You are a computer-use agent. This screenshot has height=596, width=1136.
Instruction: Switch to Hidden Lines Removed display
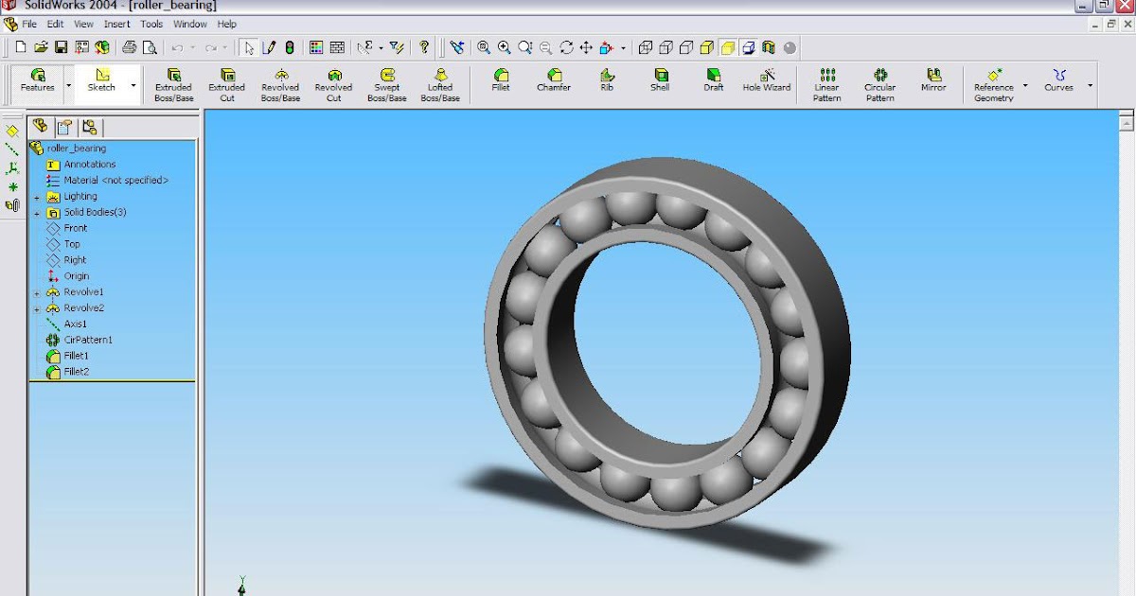pyautogui.click(x=687, y=46)
